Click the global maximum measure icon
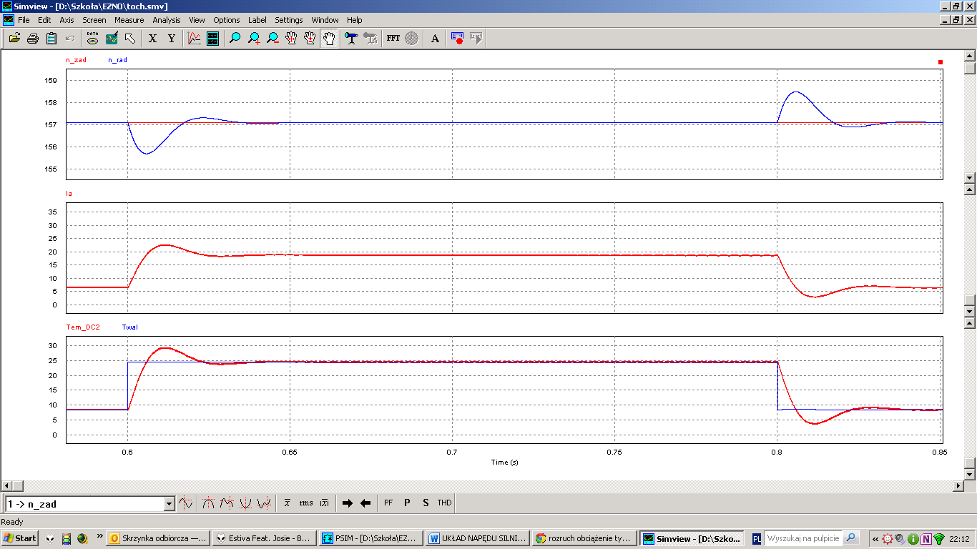Viewport: 977px width, 549px height. click(208, 503)
